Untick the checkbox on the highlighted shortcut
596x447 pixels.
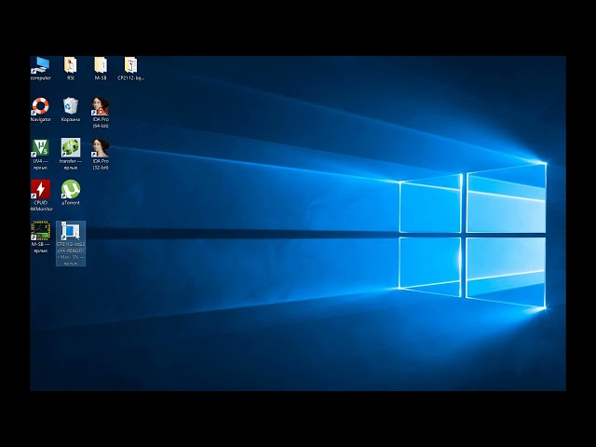pyautogui.click(x=64, y=223)
